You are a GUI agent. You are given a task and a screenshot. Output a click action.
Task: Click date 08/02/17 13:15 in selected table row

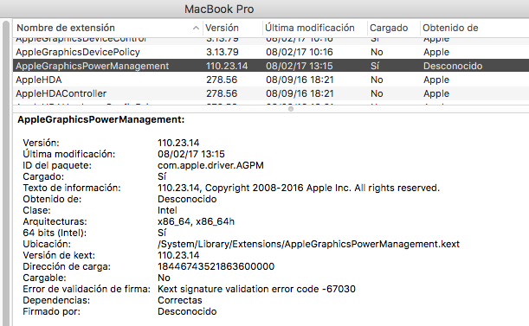[x=300, y=66]
